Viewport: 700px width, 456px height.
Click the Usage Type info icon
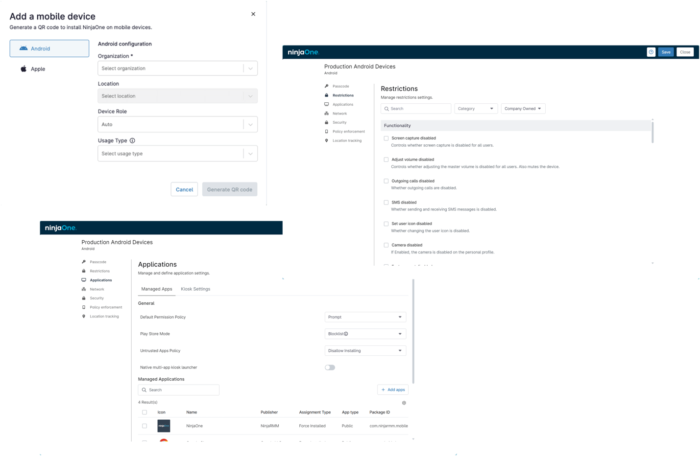pos(132,140)
